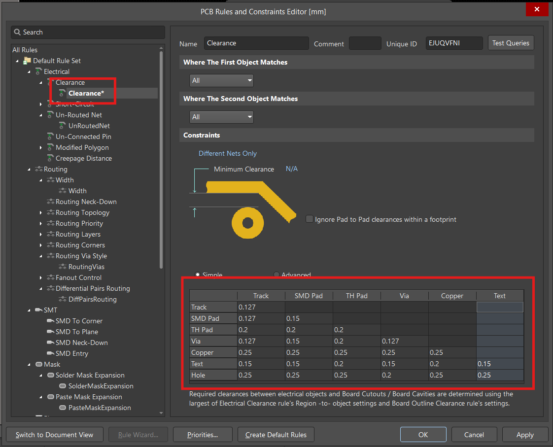The image size is (553, 447).
Task: Click the Create Default Rules button
Action: click(276, 435)
